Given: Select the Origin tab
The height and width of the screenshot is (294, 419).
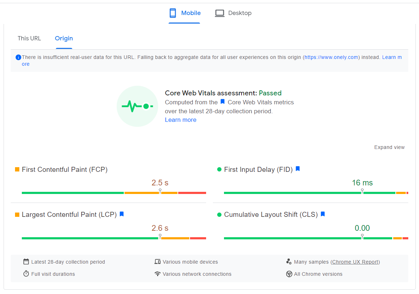Looking at the screenshot, I should pyautogui.click(x=64, y=38).
